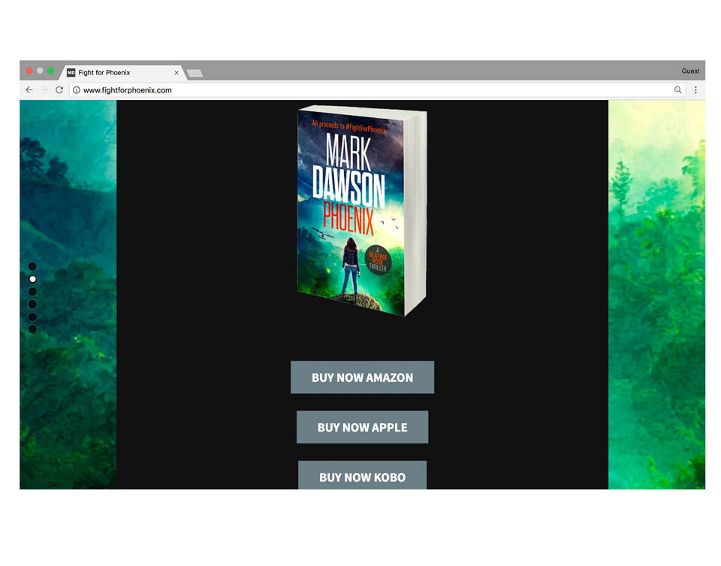The height and width of the screenshot is (566, 721).
Task: Go back using the browser back arrow
Action: (29, 90)
